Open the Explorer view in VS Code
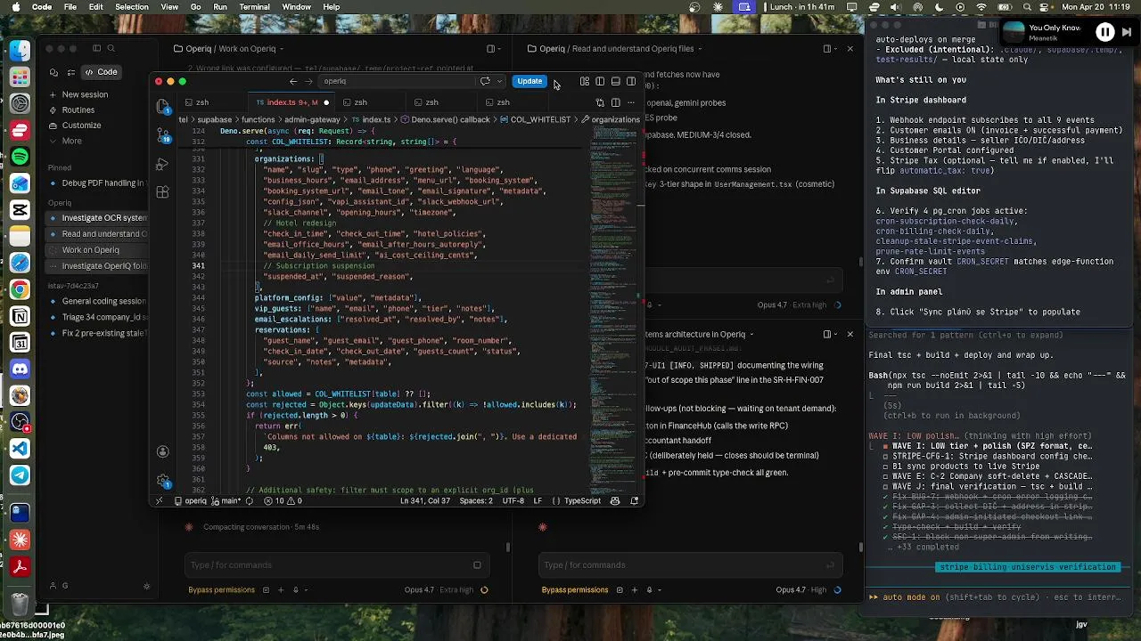This screenshot has width=1141, height=641. click(x=163, y=107)
